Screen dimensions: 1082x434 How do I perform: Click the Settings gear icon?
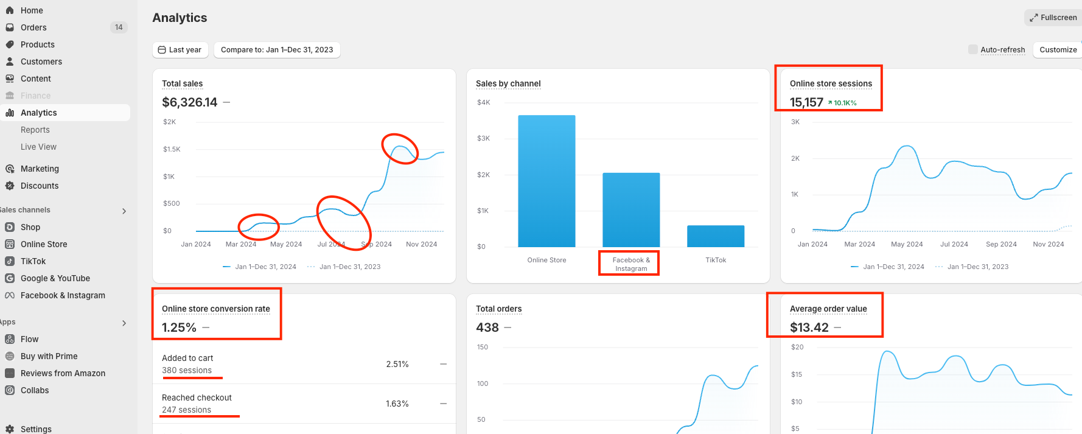(10, 429)
